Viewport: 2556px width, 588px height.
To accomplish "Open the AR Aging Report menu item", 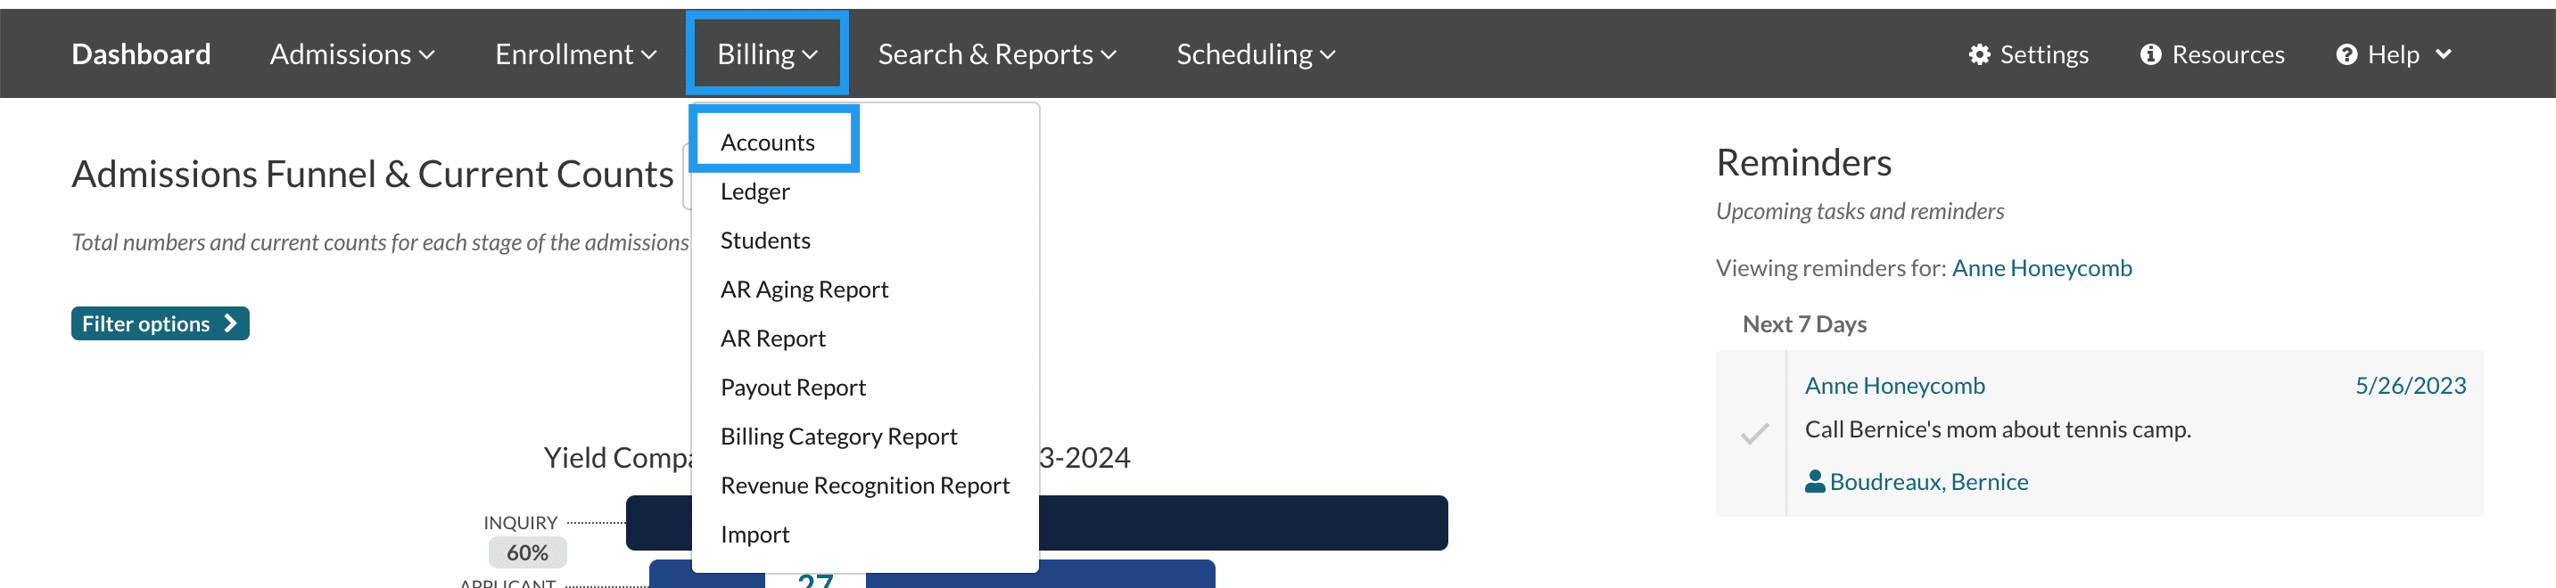I will [x=804, y=290].
